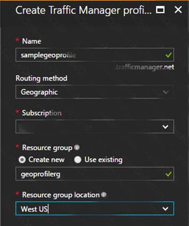Click the green checkmark beside geoprofilerg
The width and height of the screenshot is (189, 226).
pos(168,174)
